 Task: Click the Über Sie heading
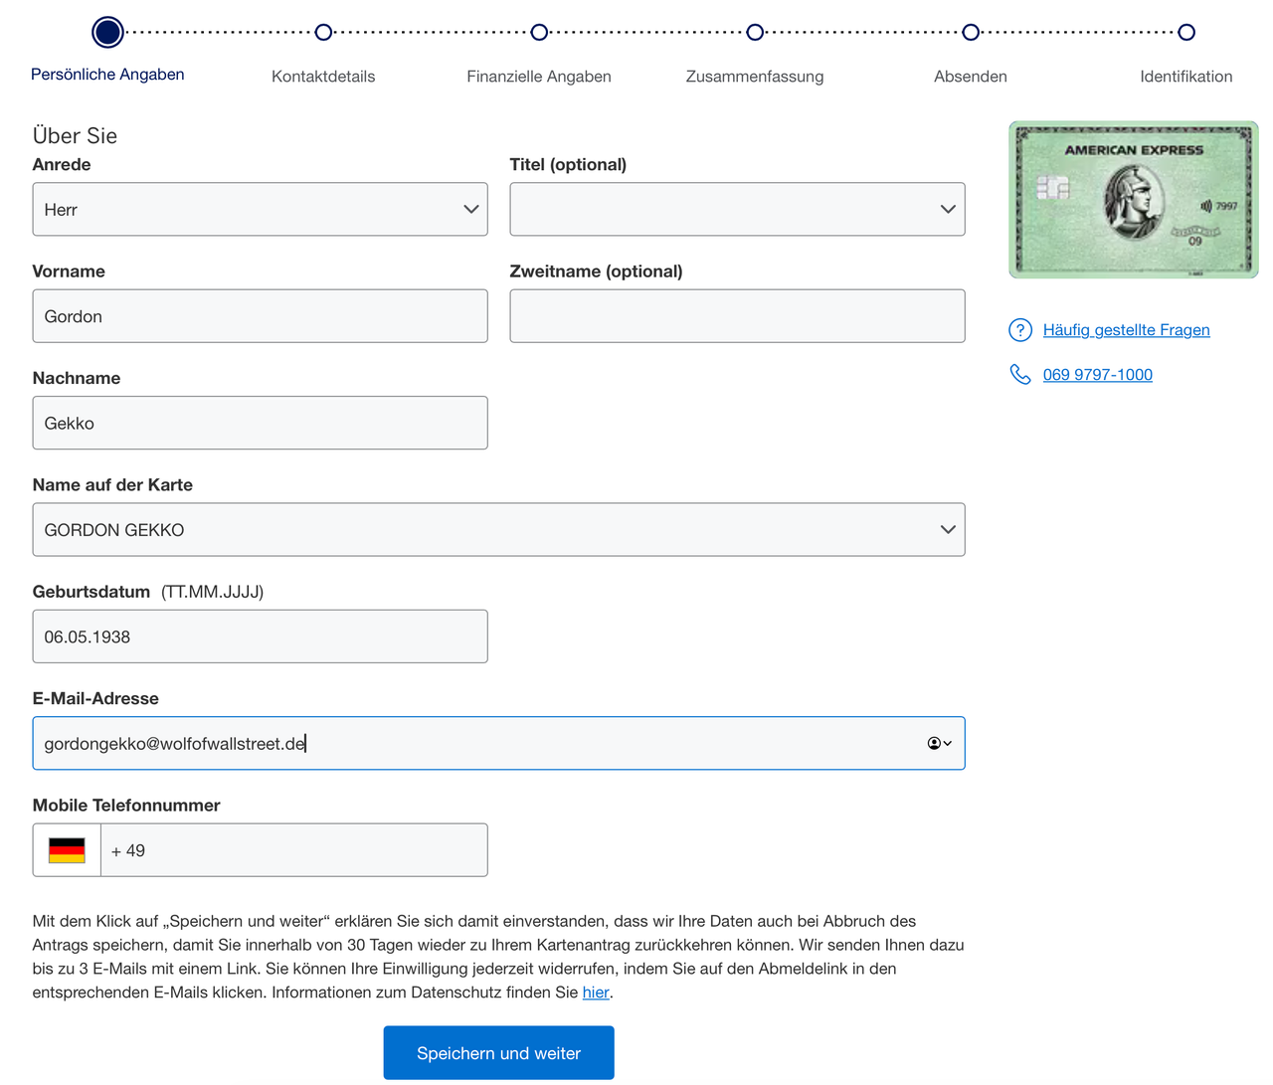coord(75,136)
